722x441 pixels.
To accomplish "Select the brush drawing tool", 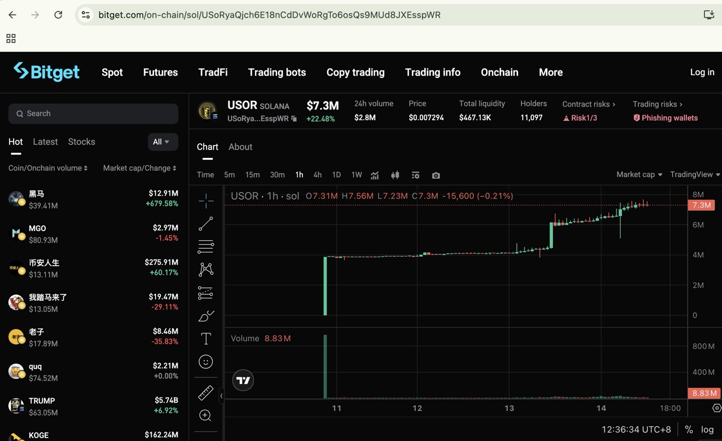I will [205, 315].
